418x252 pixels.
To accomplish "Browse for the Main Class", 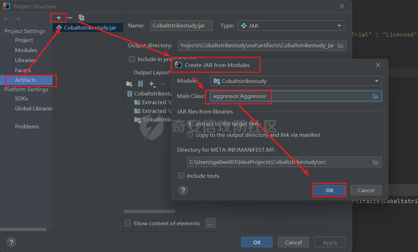I will (376, 96).
